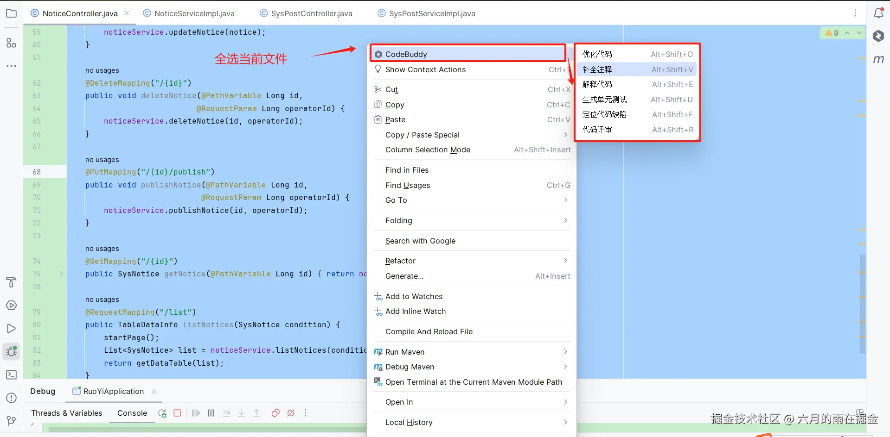
Task: Switch to SysPostServiceImpl.java tab
Action: click(x=427, y=13)
